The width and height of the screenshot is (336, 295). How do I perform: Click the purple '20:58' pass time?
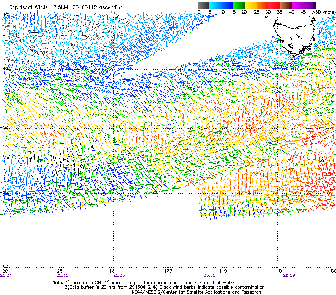[x=209, y=275]
